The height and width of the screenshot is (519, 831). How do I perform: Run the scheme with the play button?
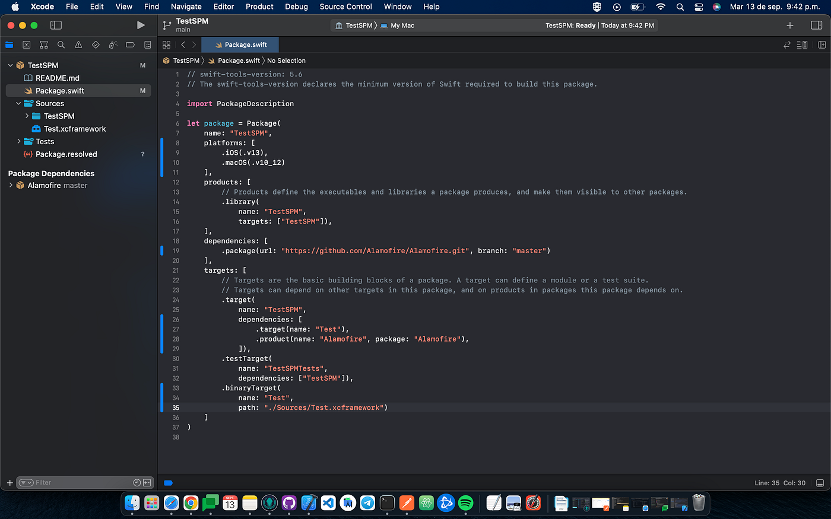141,25
